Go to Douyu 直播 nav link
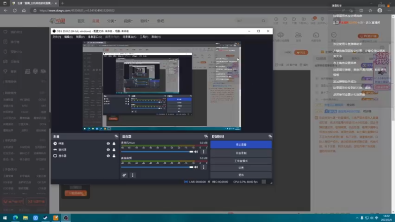 96,21
